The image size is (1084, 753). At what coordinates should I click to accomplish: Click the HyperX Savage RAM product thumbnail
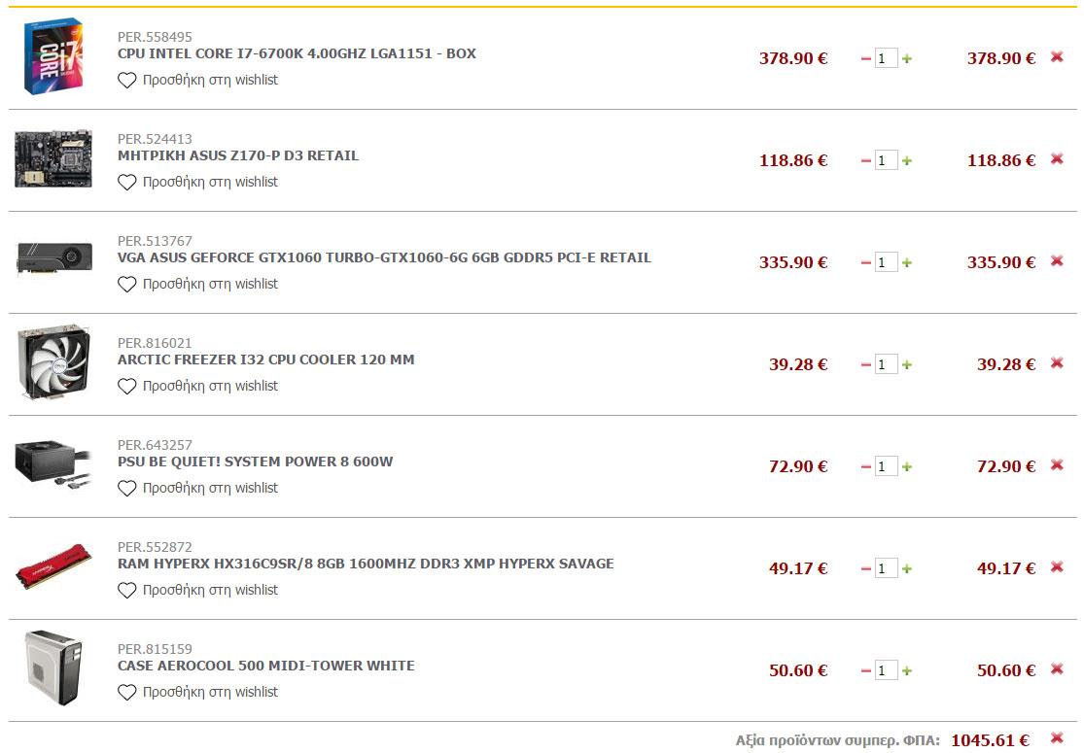click(x=53, y=566)
